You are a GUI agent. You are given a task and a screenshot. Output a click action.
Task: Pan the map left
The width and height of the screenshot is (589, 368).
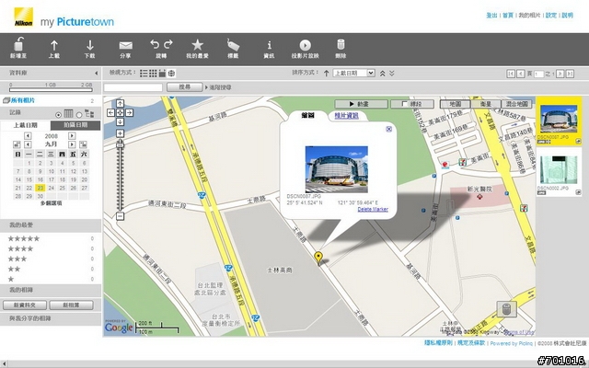(x=110, y=112)
